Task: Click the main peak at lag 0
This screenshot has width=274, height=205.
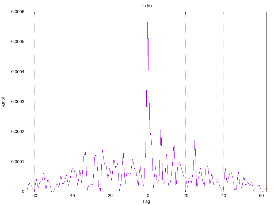Action: click(x=148, y=13)
